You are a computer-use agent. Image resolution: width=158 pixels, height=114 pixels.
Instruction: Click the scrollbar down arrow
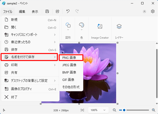click(x=157, y=104)
